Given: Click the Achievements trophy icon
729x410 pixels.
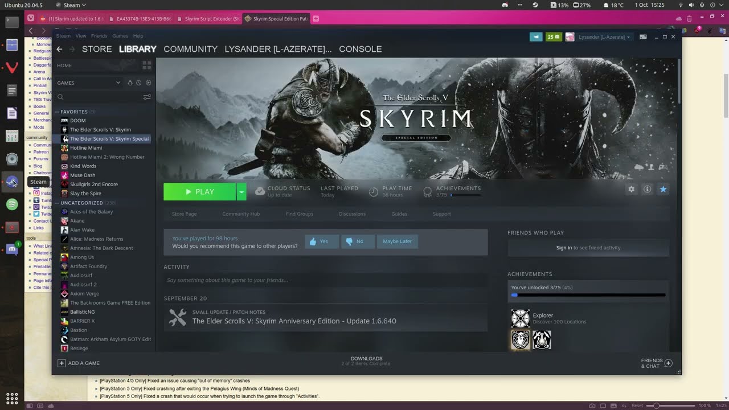Looking at the screenshot, I should 428,192.
